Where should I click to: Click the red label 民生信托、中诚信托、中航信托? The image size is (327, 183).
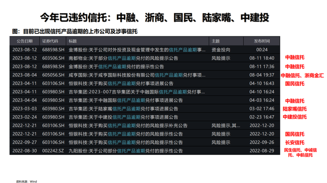click(300, 153)
